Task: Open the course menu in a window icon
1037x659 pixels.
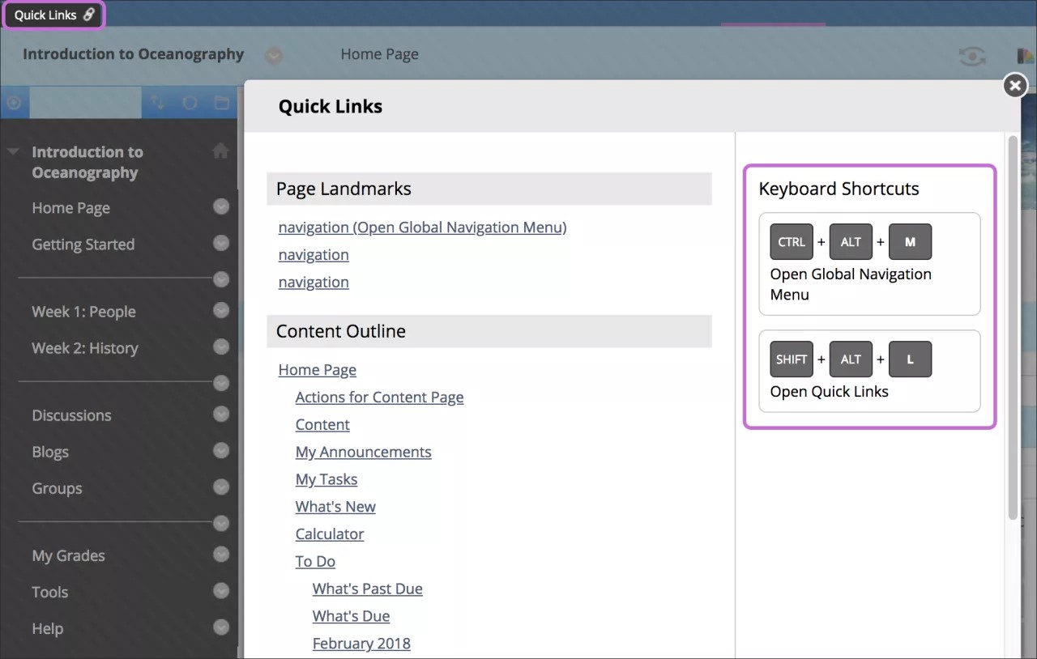Action: pos(220,102)
